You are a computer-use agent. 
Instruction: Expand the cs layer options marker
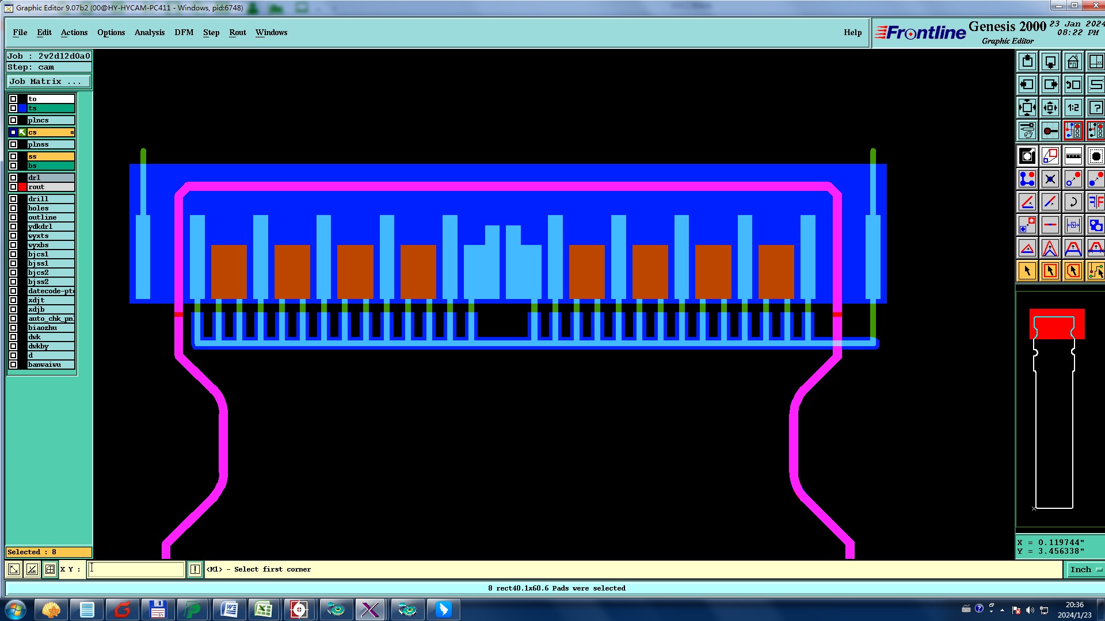coord(72,132)
